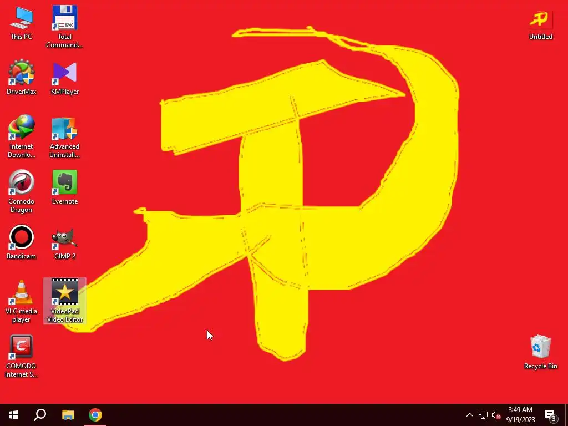Viewport: 568px width, 426px height.
Task: Select the DriverMax desktop shortcut
Action: [22, 77]
